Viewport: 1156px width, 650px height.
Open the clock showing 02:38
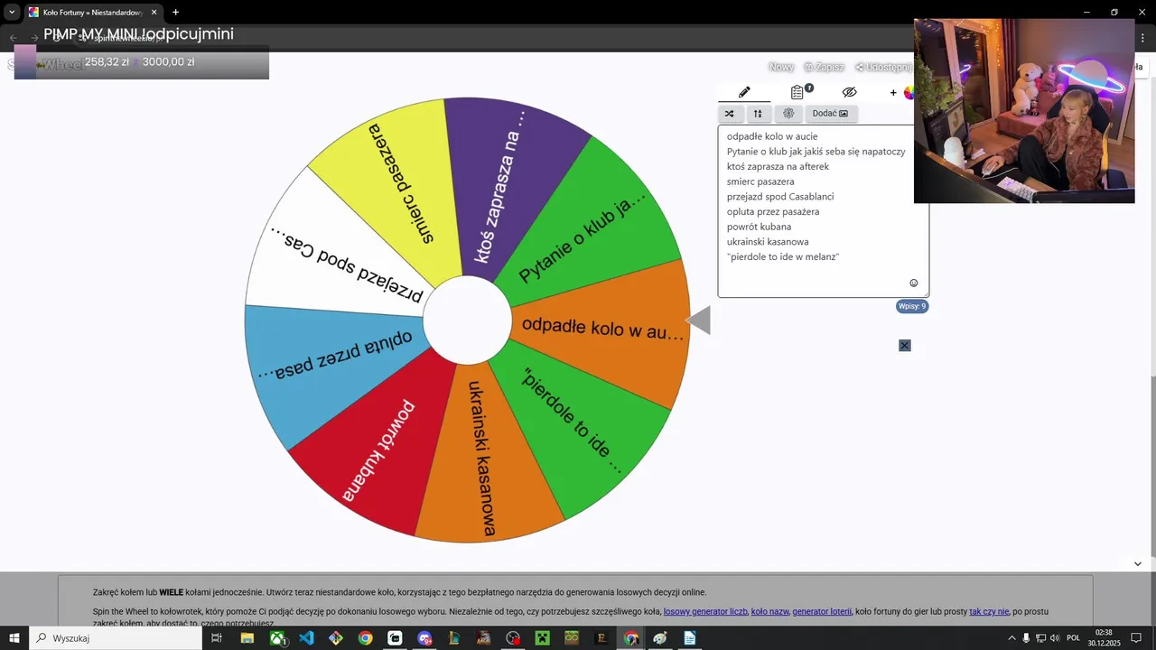click(x=1104, y=638)
